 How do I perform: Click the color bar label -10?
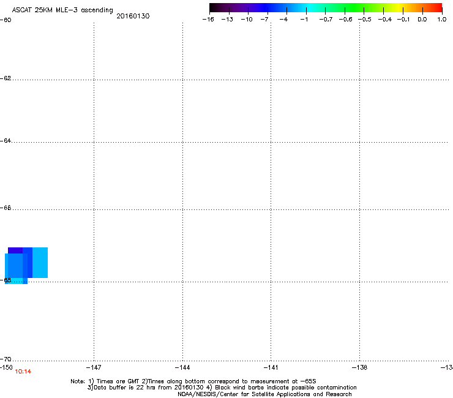pyautogui.click(x=247, y=20)
